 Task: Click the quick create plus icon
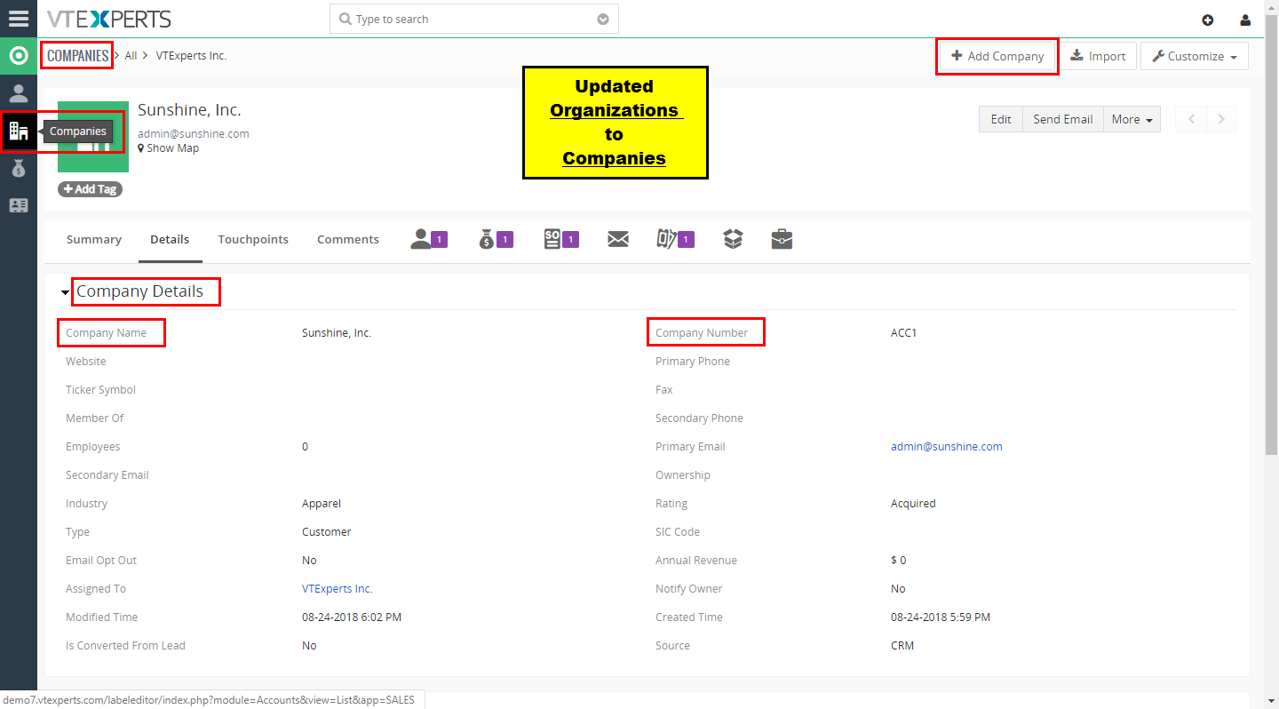click(1207, 20)
